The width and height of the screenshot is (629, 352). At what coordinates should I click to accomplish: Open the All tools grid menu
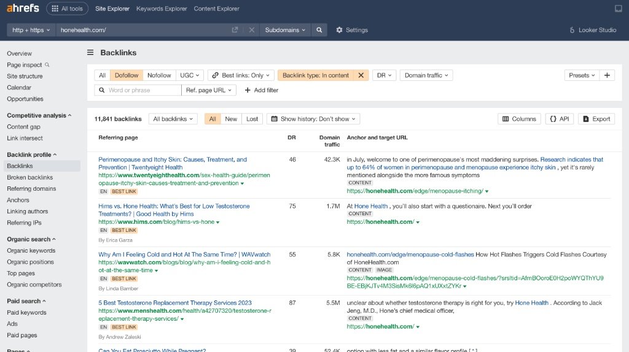(x=68, y=9)
